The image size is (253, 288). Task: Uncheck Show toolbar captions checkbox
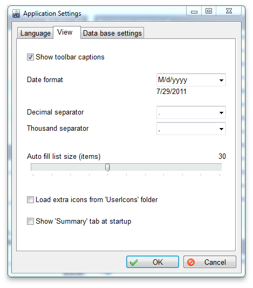tap(30, 57)
